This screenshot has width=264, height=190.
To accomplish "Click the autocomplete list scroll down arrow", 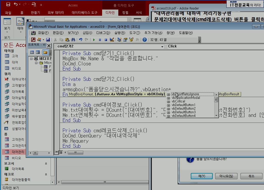I will pyautogui.click(x=216, y=116).
